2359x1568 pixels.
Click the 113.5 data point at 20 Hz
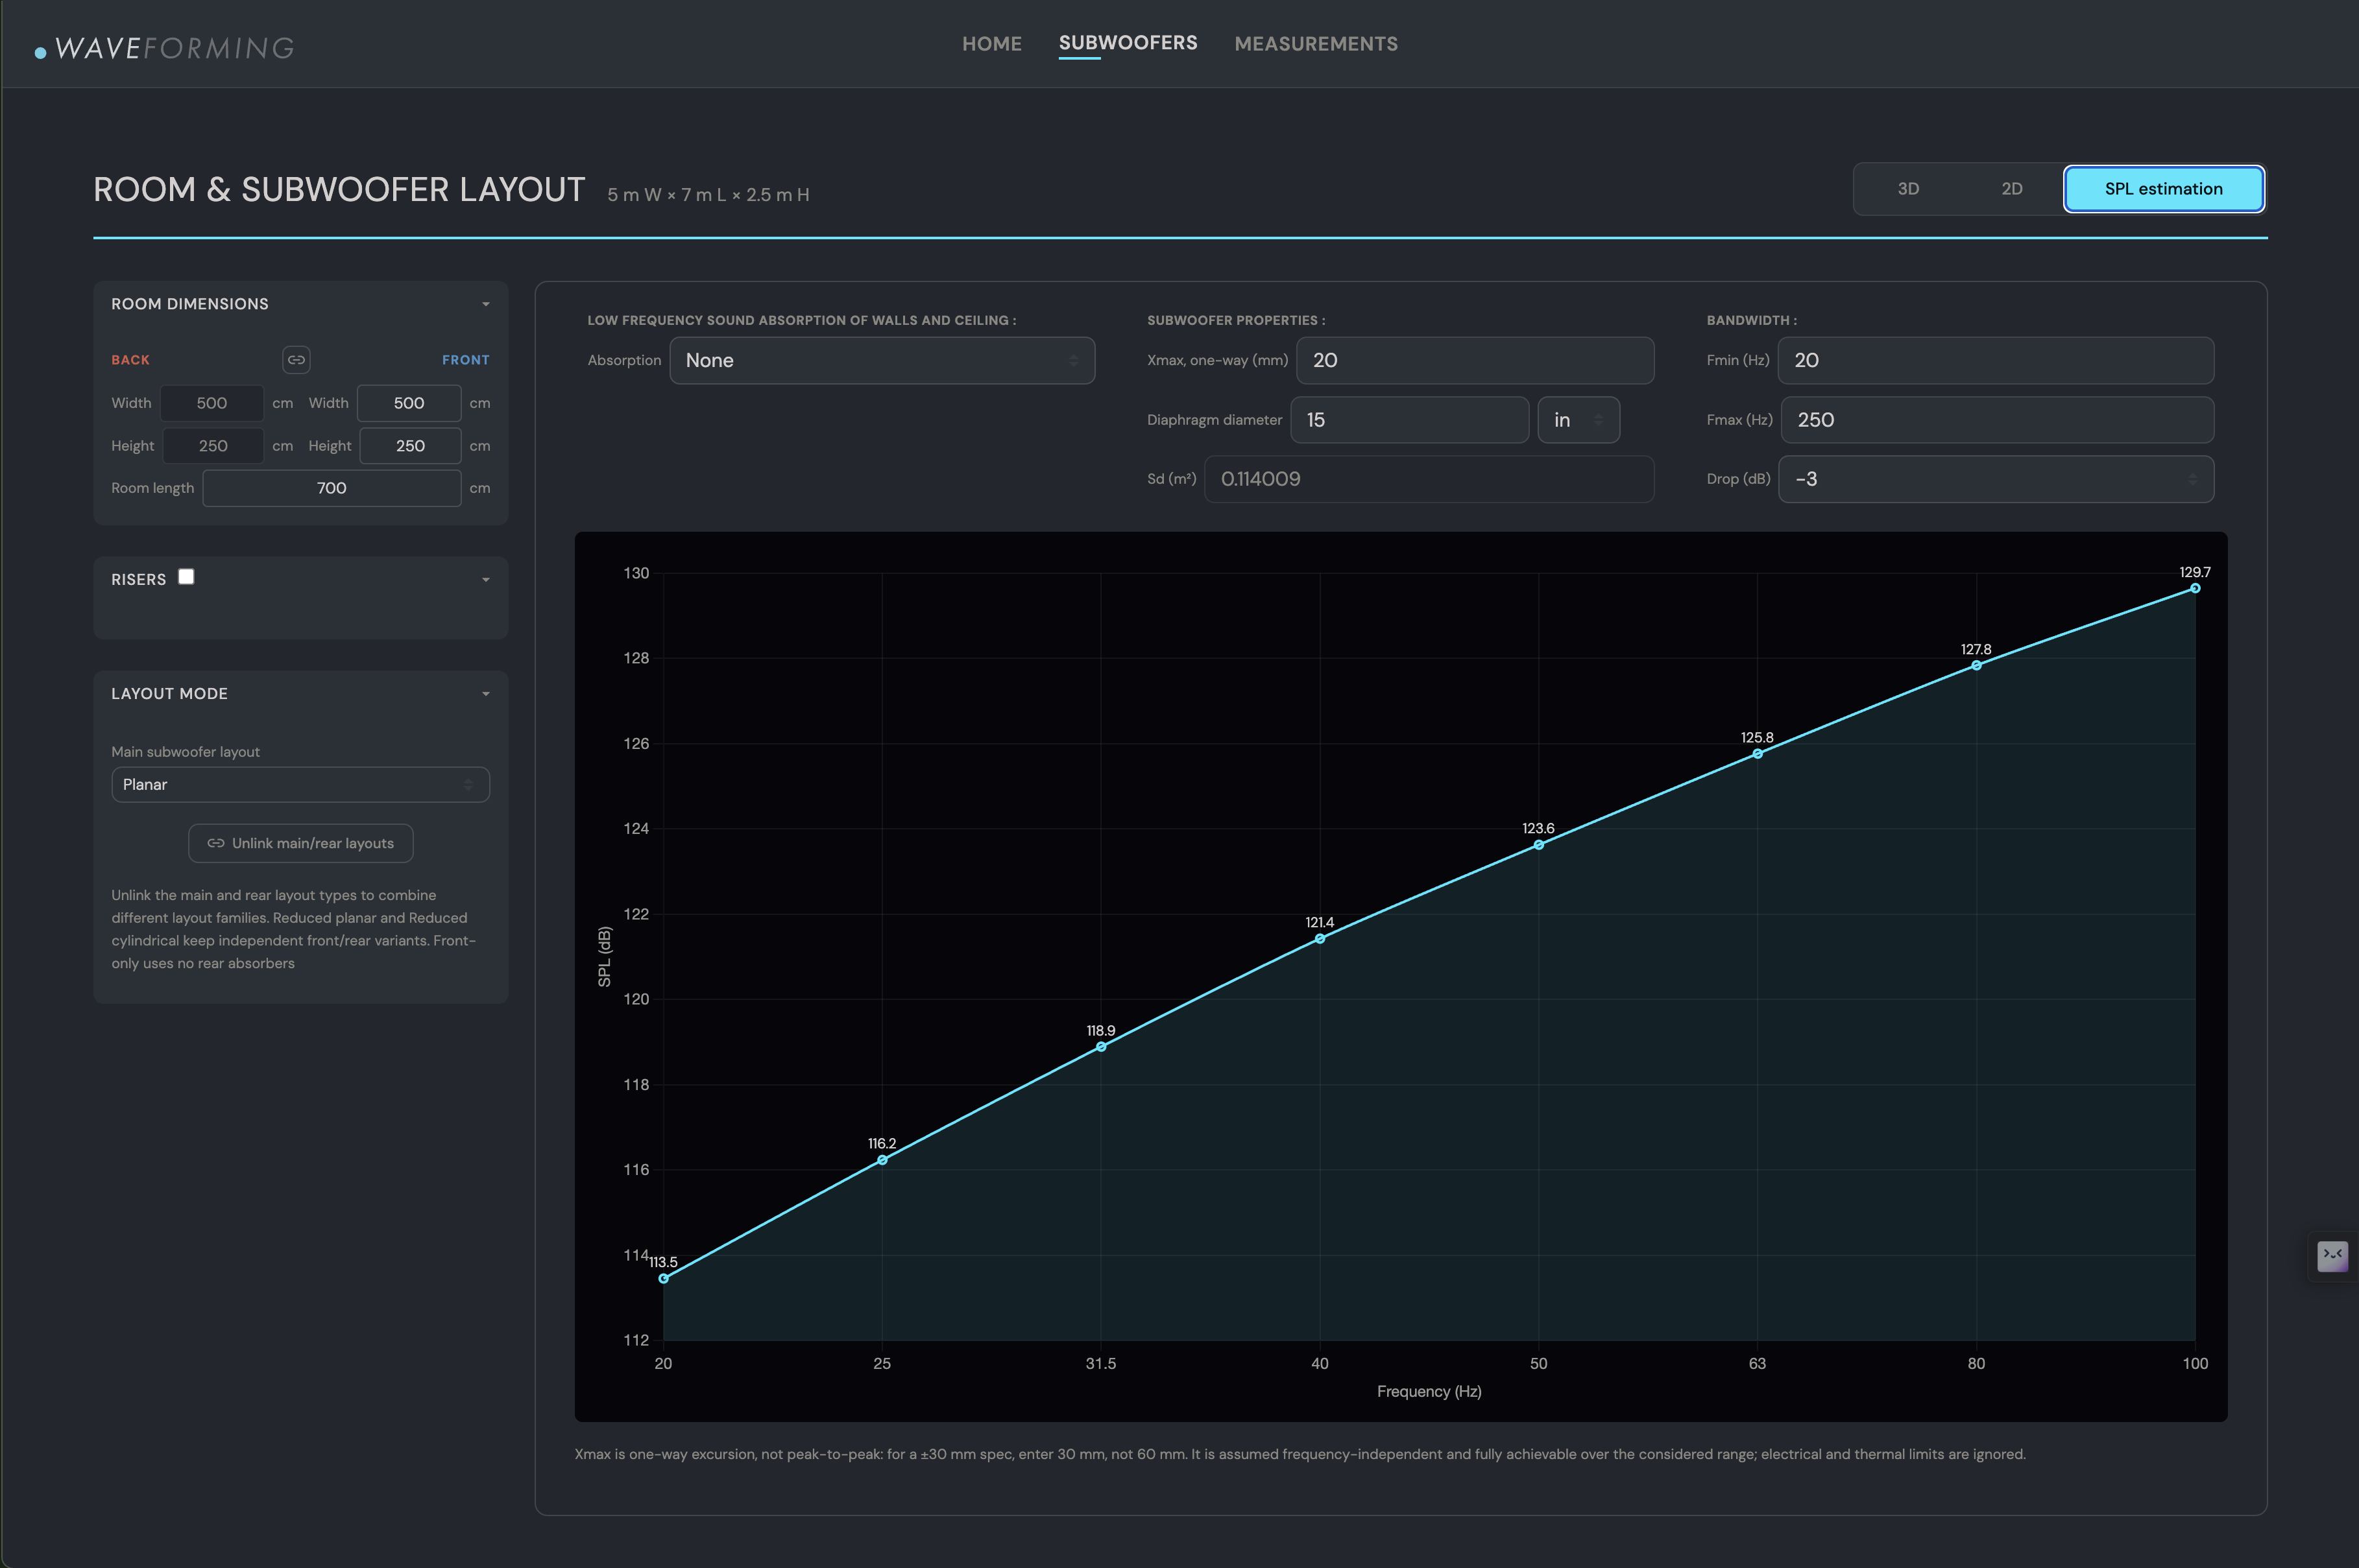tap(663, 1278)
